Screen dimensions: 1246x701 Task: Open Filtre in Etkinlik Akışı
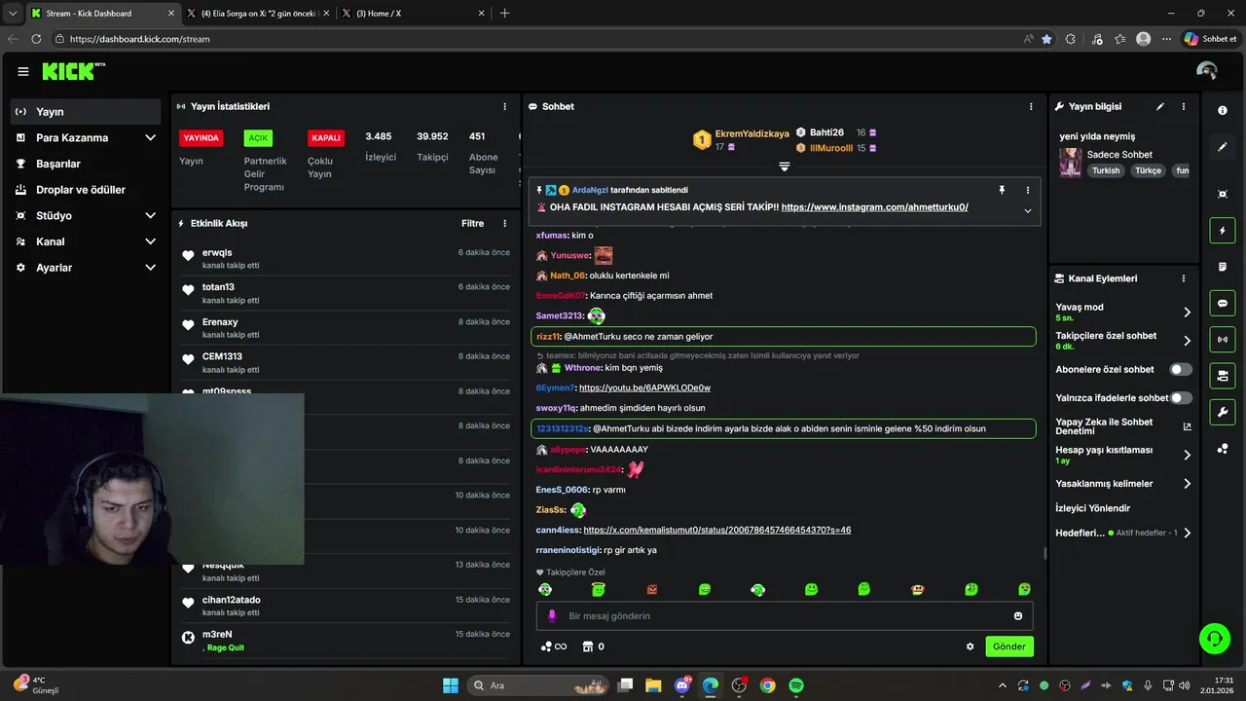click(472, 224)
